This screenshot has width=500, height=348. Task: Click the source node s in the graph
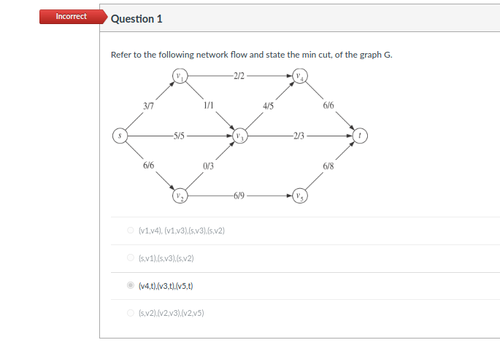(120, 136)
